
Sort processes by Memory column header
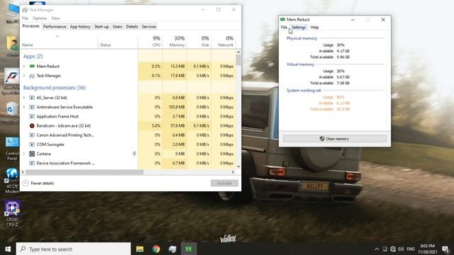pyautogui.click(x=175, y=41)
